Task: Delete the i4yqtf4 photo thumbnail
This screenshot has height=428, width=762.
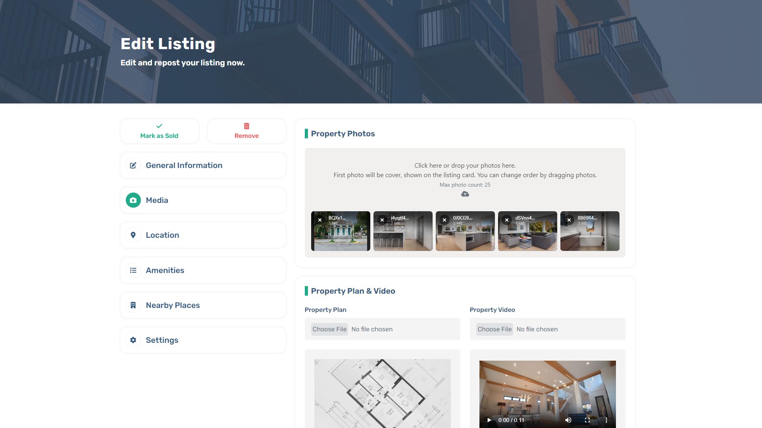Action: [382, 220]
